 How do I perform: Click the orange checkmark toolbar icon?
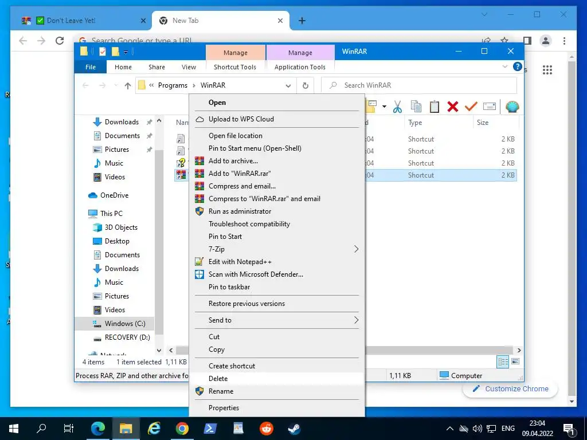coord(471,107)
